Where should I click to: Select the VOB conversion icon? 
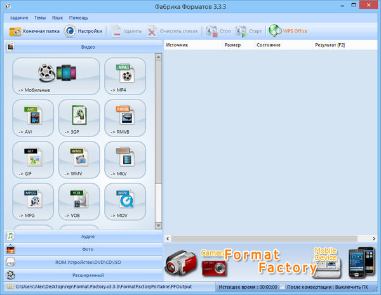79,200
